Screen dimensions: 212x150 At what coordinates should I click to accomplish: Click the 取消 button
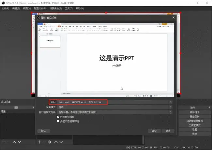click(x=168, y=131)
